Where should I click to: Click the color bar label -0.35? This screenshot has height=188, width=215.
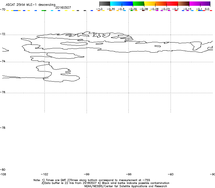tap(111, 9)
